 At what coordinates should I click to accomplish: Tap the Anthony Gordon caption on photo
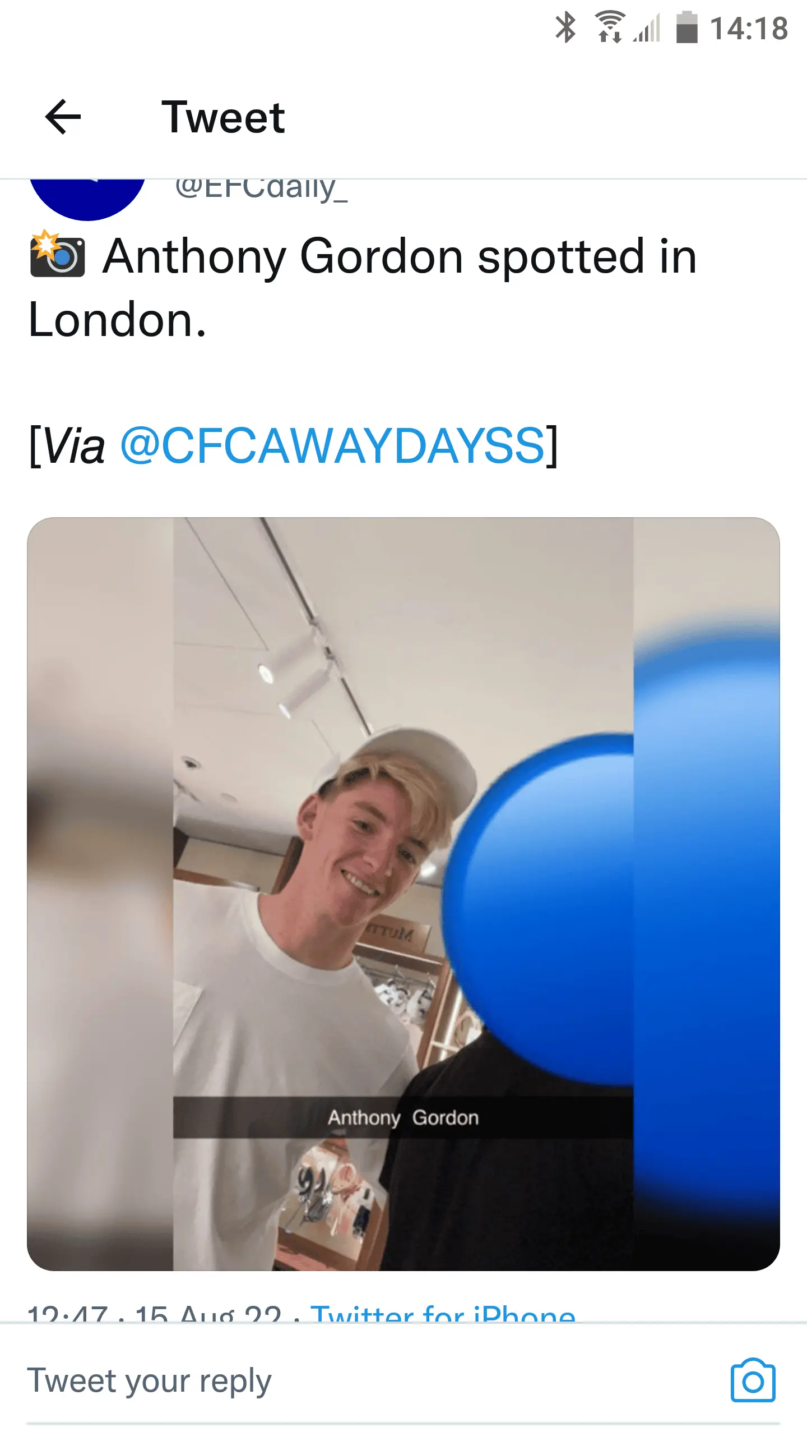403,1117
